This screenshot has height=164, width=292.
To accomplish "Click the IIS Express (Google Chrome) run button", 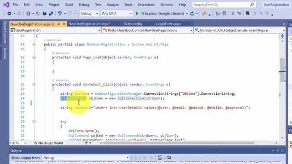I will (x=160, y=13).
